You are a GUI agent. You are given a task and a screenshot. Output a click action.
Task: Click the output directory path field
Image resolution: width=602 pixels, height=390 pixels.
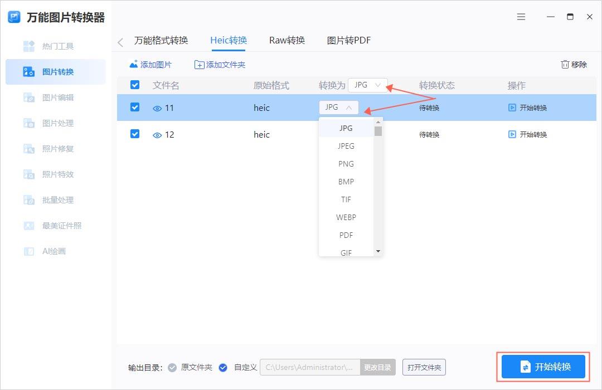pyautogui.click(x=309, y=367)
